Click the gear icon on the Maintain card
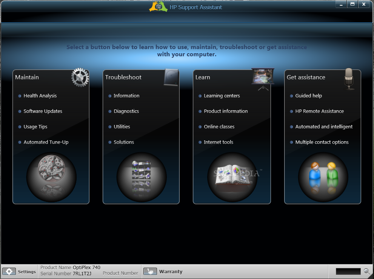374x279 pixels. (80, 77)
